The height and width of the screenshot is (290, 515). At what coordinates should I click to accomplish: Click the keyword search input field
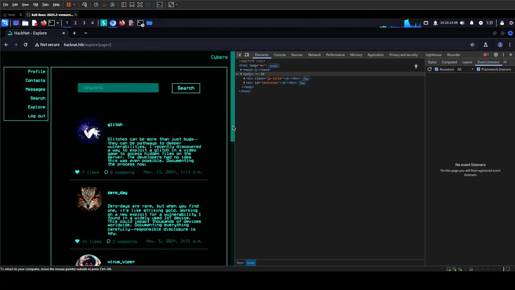click(x=118, y=88)
